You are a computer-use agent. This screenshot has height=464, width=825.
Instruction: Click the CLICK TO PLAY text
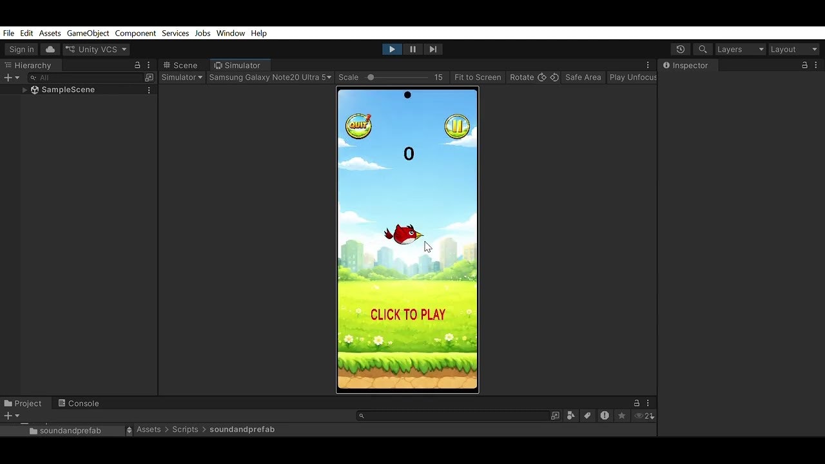coord(408,314)
